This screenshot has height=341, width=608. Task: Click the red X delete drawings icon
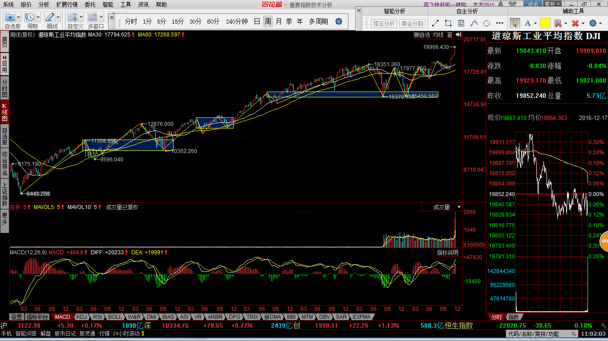575,23
